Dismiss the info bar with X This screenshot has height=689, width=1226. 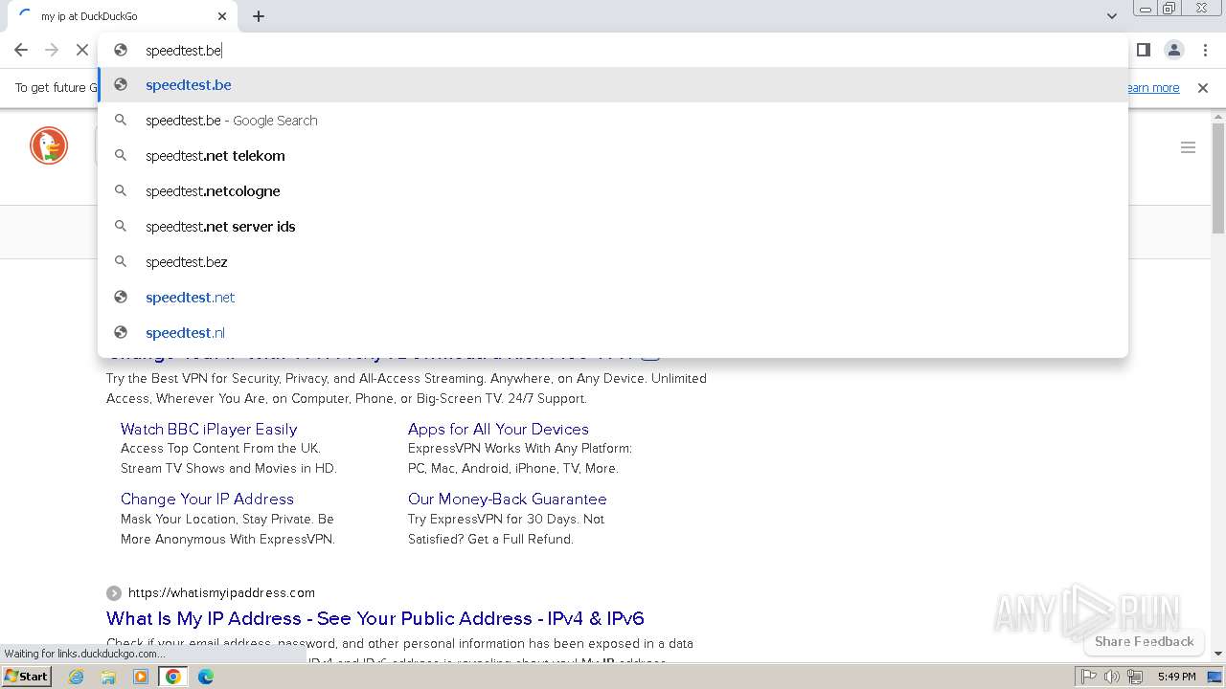click(1203, 88)
